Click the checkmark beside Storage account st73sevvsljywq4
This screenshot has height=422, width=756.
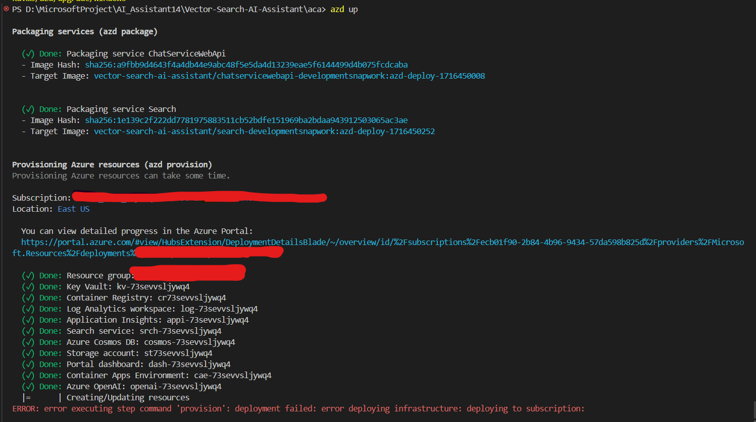pos(28,353)
